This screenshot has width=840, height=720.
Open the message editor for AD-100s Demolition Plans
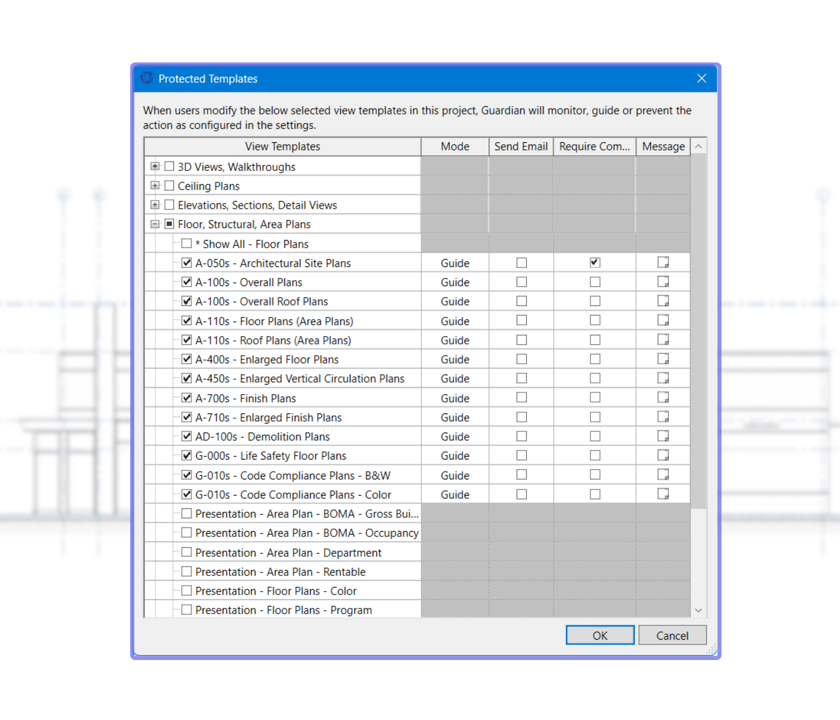663,436
